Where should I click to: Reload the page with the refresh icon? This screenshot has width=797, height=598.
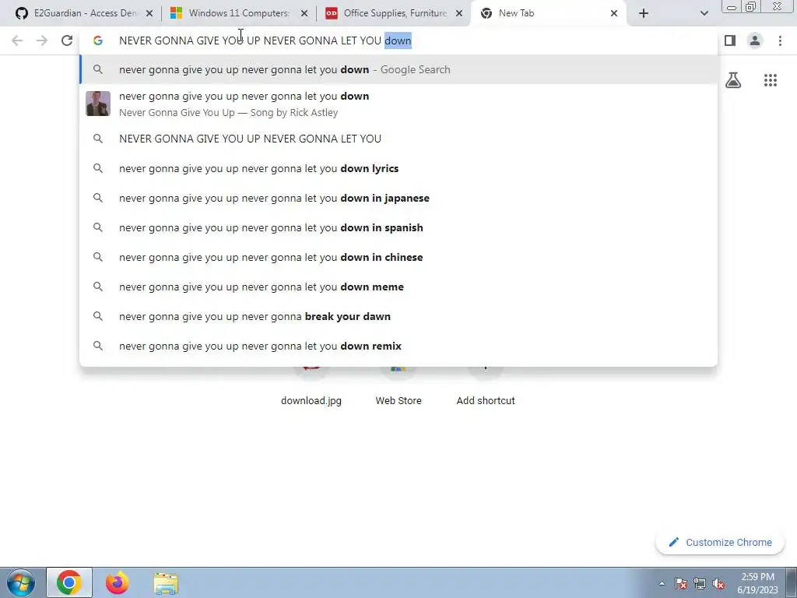coord(67,40)
